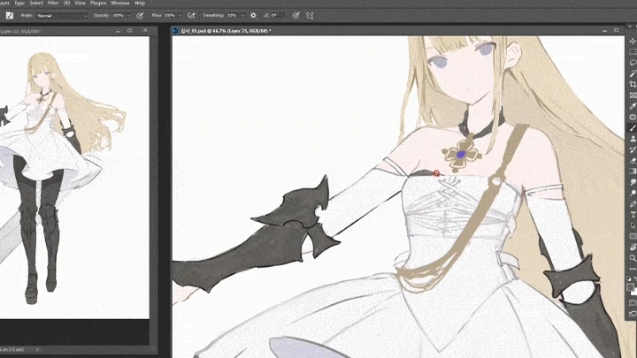
Task: Open the Edit Toolbar three-dots menu
Action: pyautogui.click(x=633, y=269)
